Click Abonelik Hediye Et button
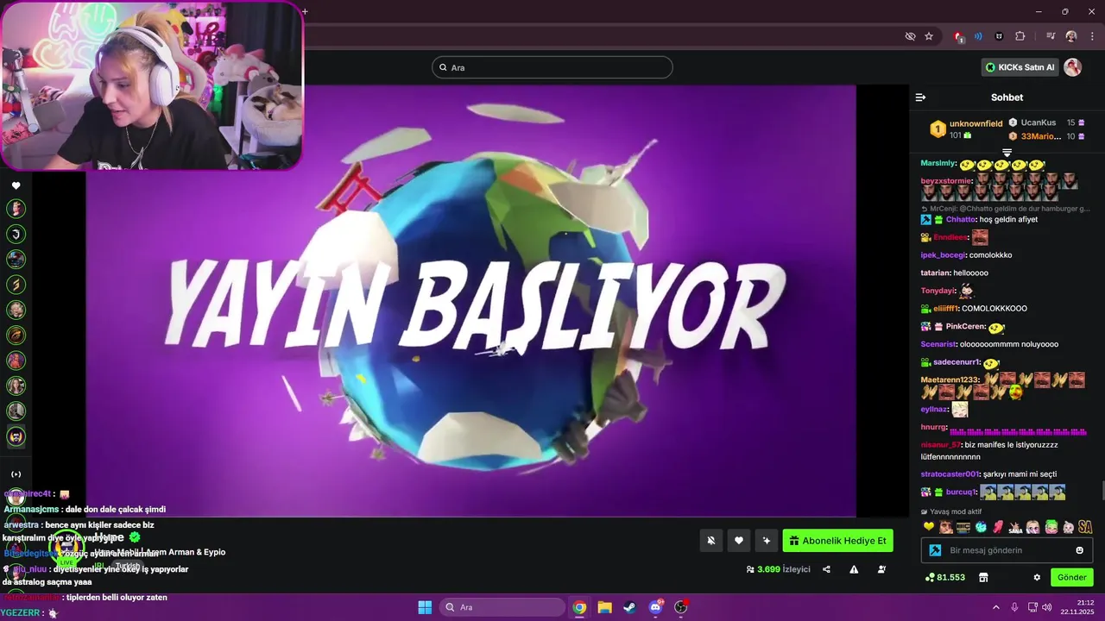This screenshot has height=621, width=1105. (837, 541)
